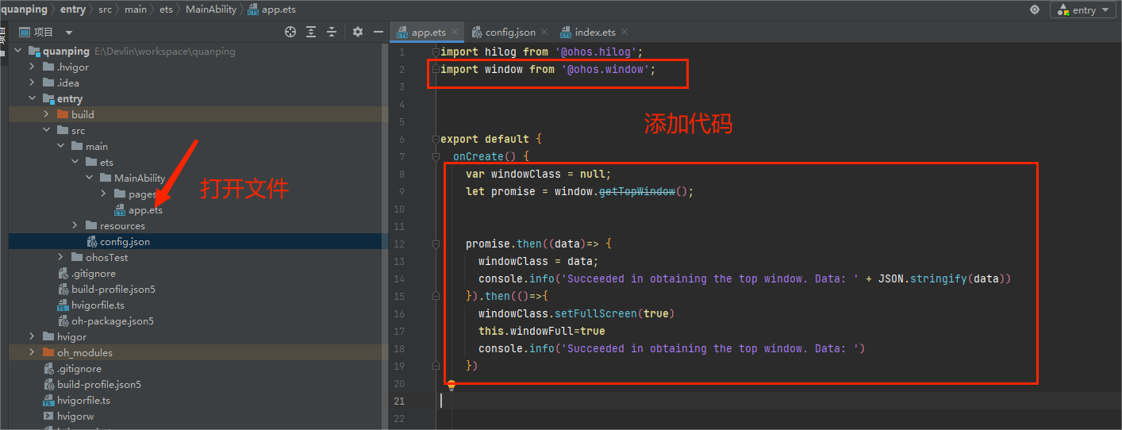Select entry's oh-package.json5 file
The height and width of the screenshot is (430, 1122).
(x=113, y=321)
